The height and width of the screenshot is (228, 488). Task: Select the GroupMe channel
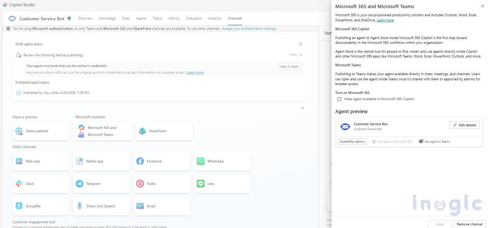[x=41, y=206]
